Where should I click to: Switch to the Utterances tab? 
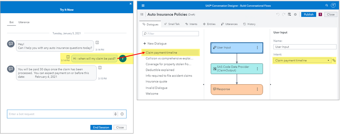pyautogui.click(x=229, y=24)
